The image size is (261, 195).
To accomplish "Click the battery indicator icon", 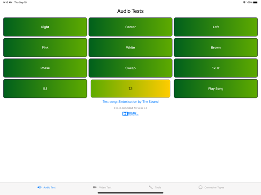I will tap(255, 2).
